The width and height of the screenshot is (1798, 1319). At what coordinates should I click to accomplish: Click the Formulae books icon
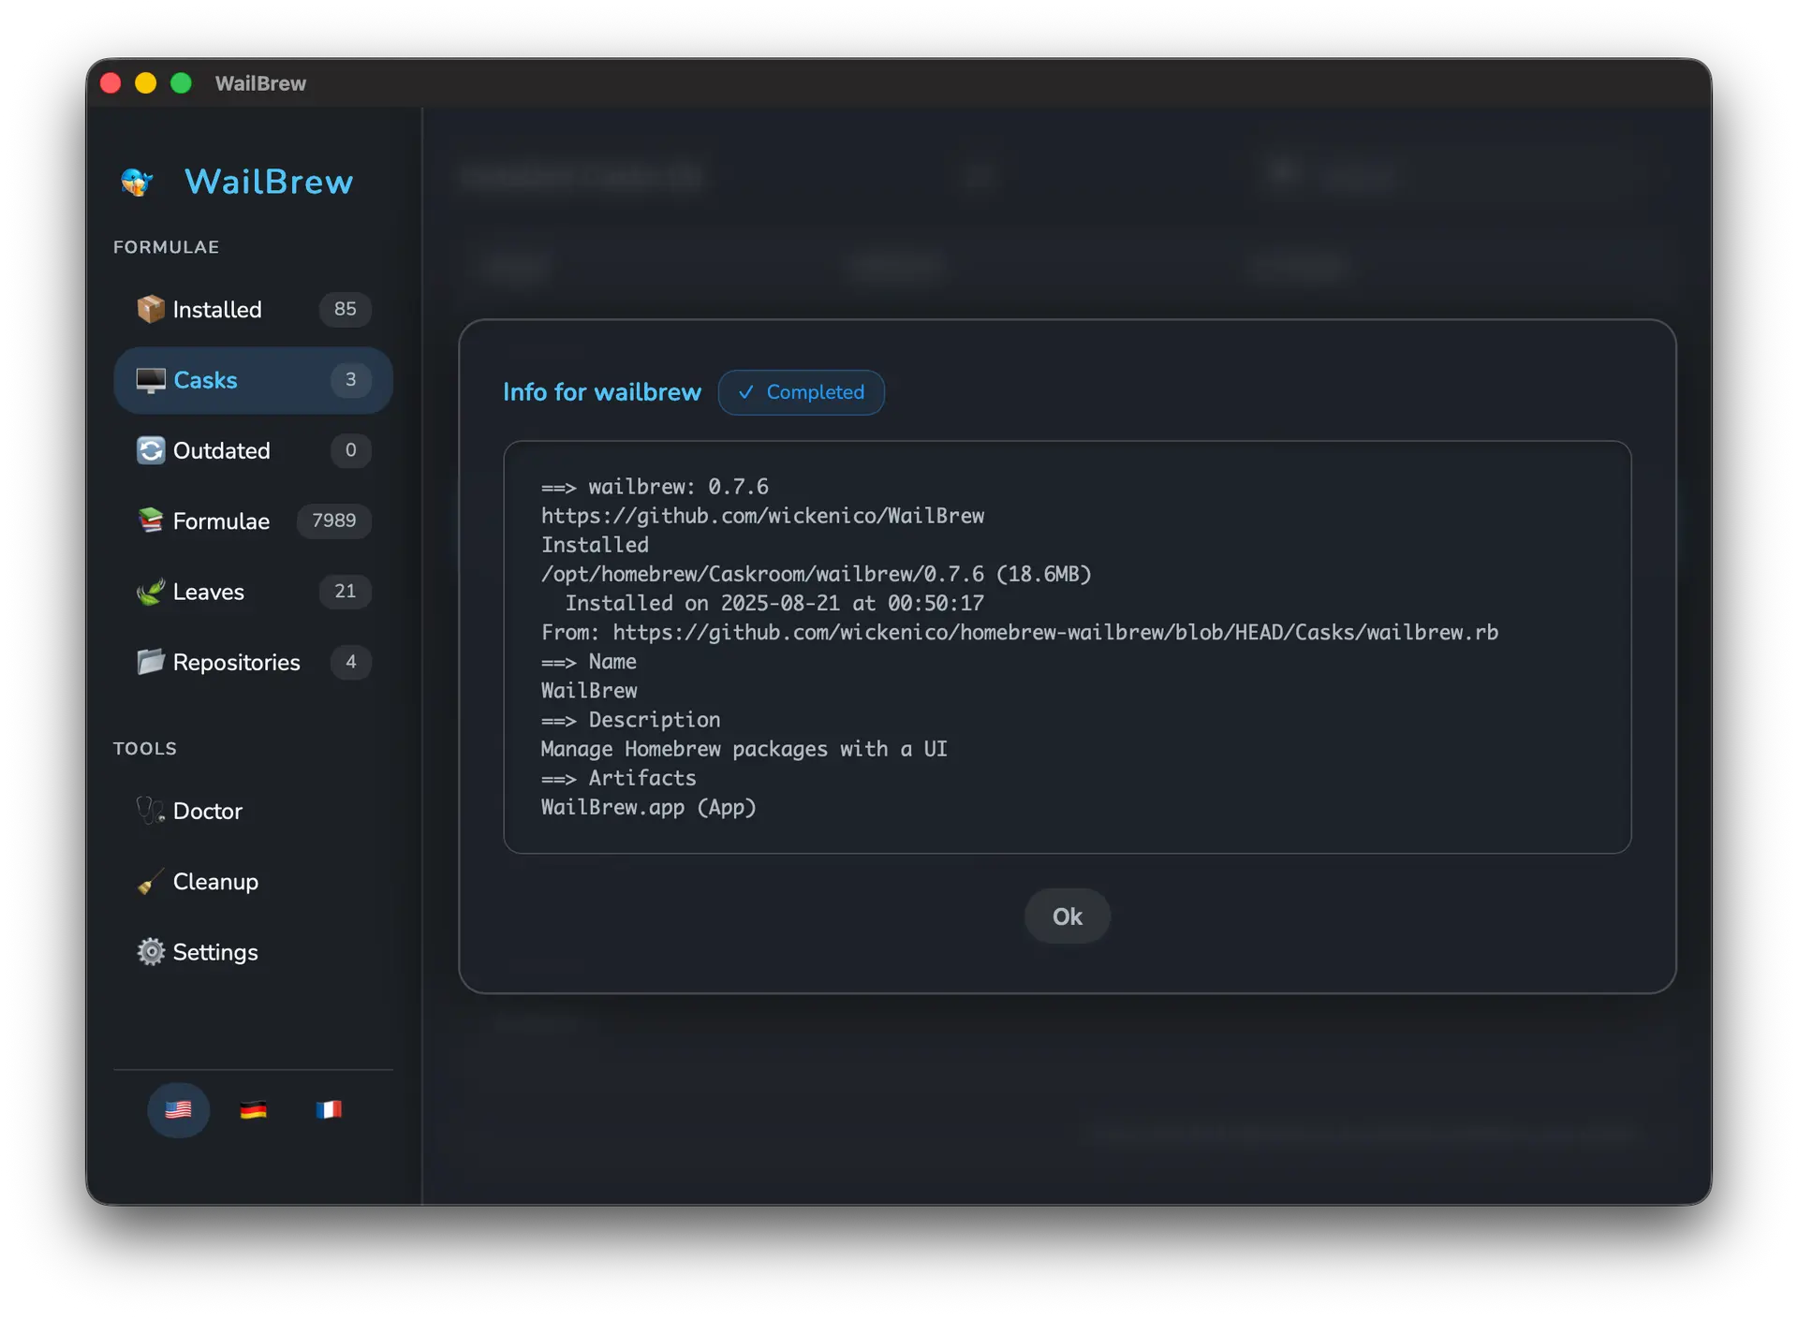(x=150, y=520)
